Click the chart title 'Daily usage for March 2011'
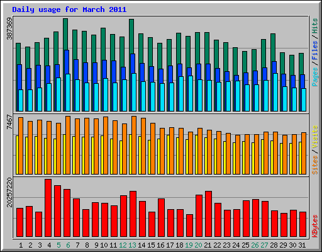Screen dimensions: 322x252 click(x=69, y=9)
